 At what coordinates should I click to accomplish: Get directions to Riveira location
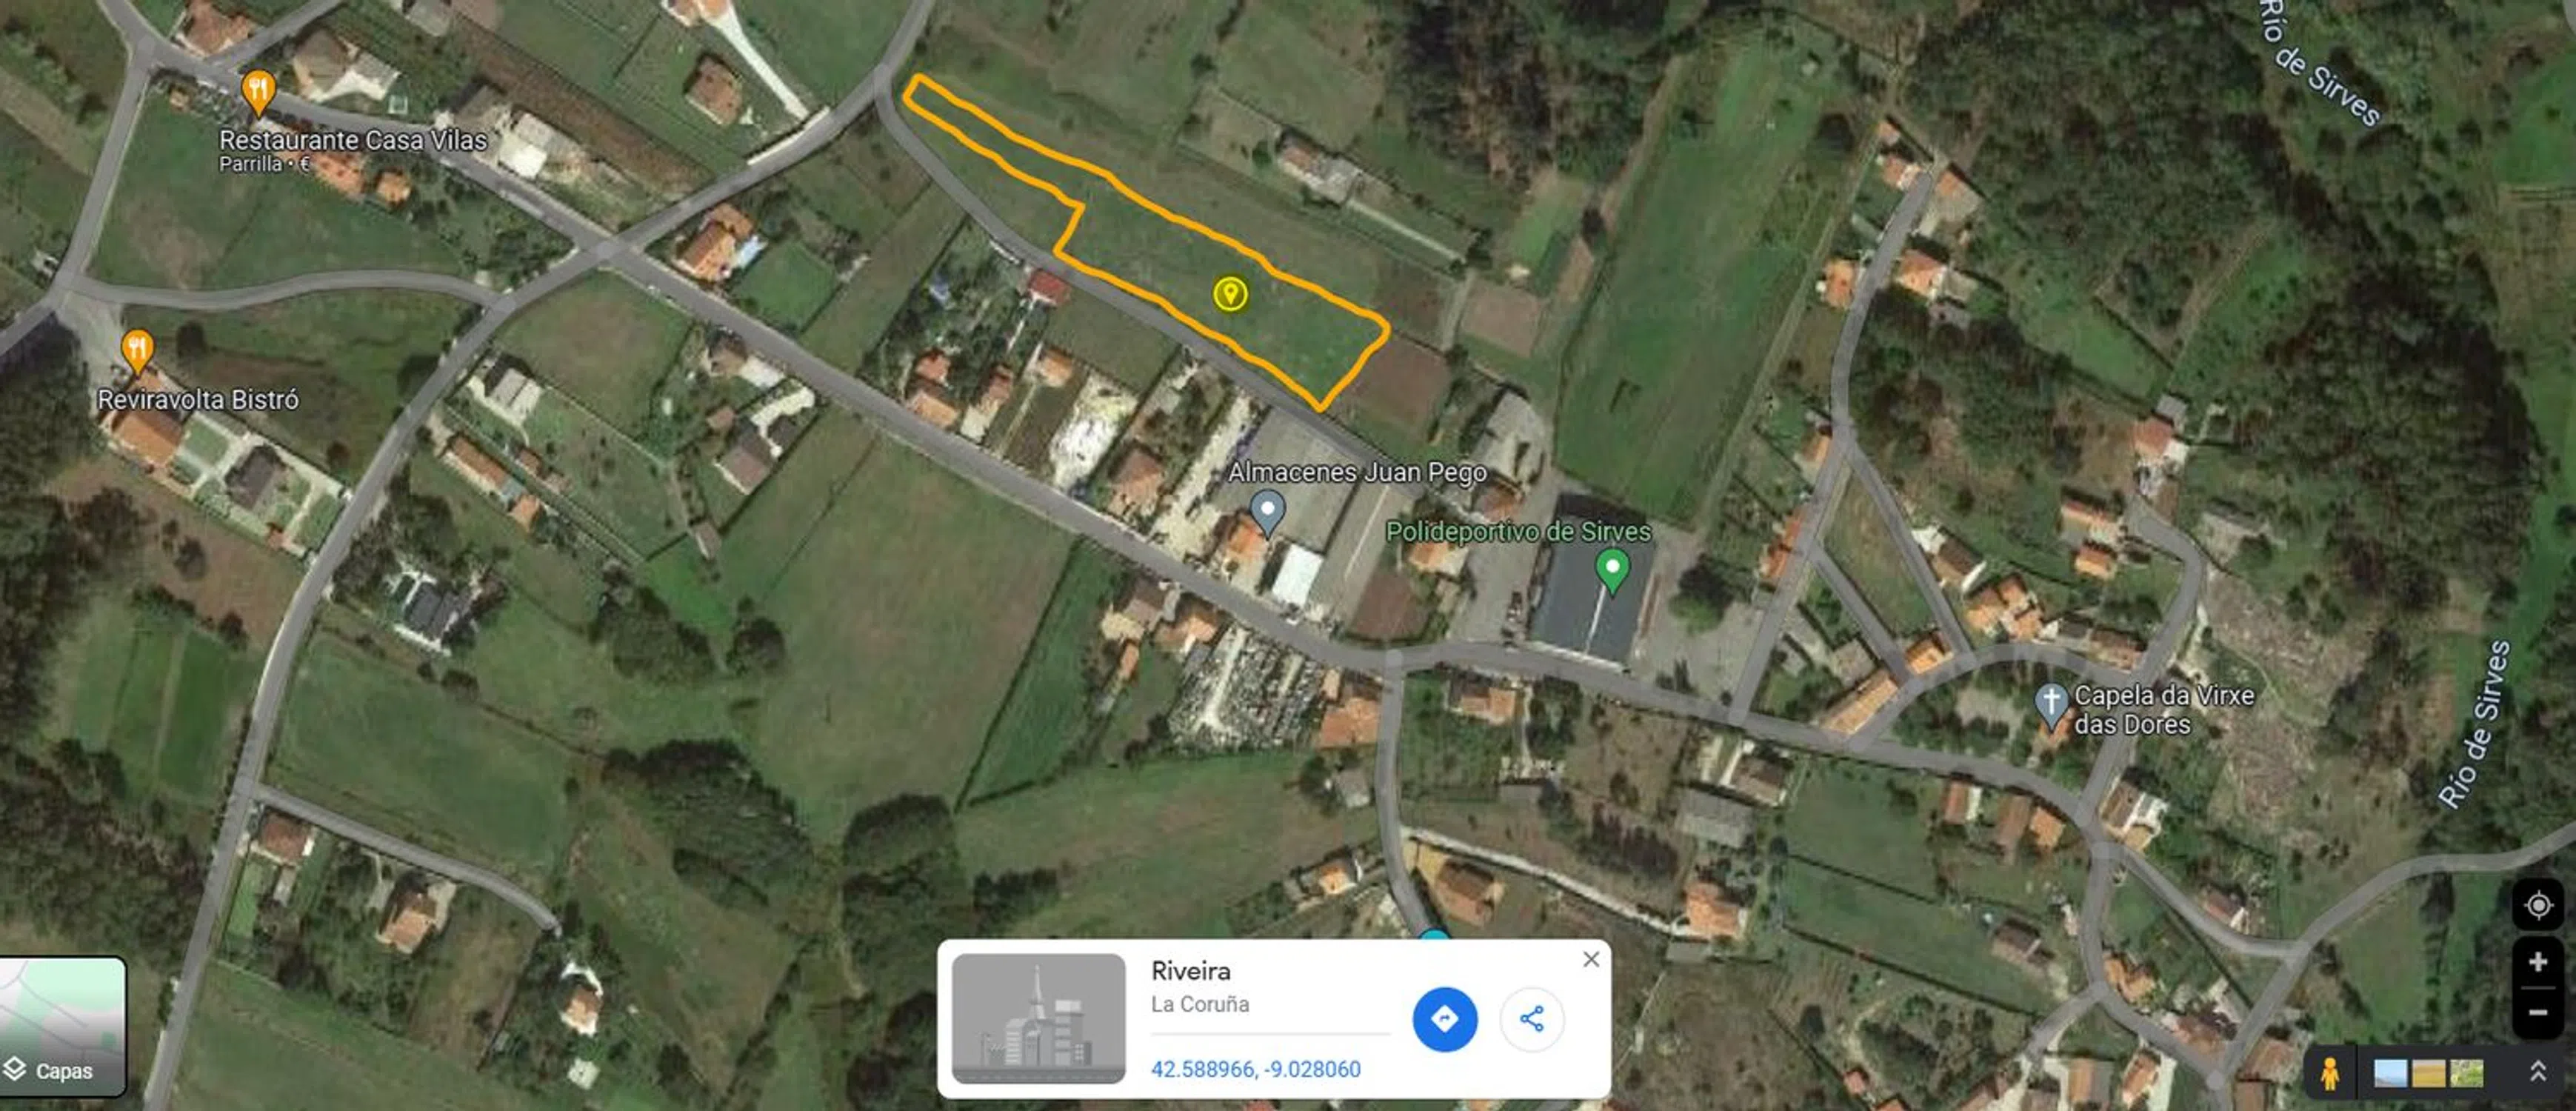click(x=1445, y=1019)
